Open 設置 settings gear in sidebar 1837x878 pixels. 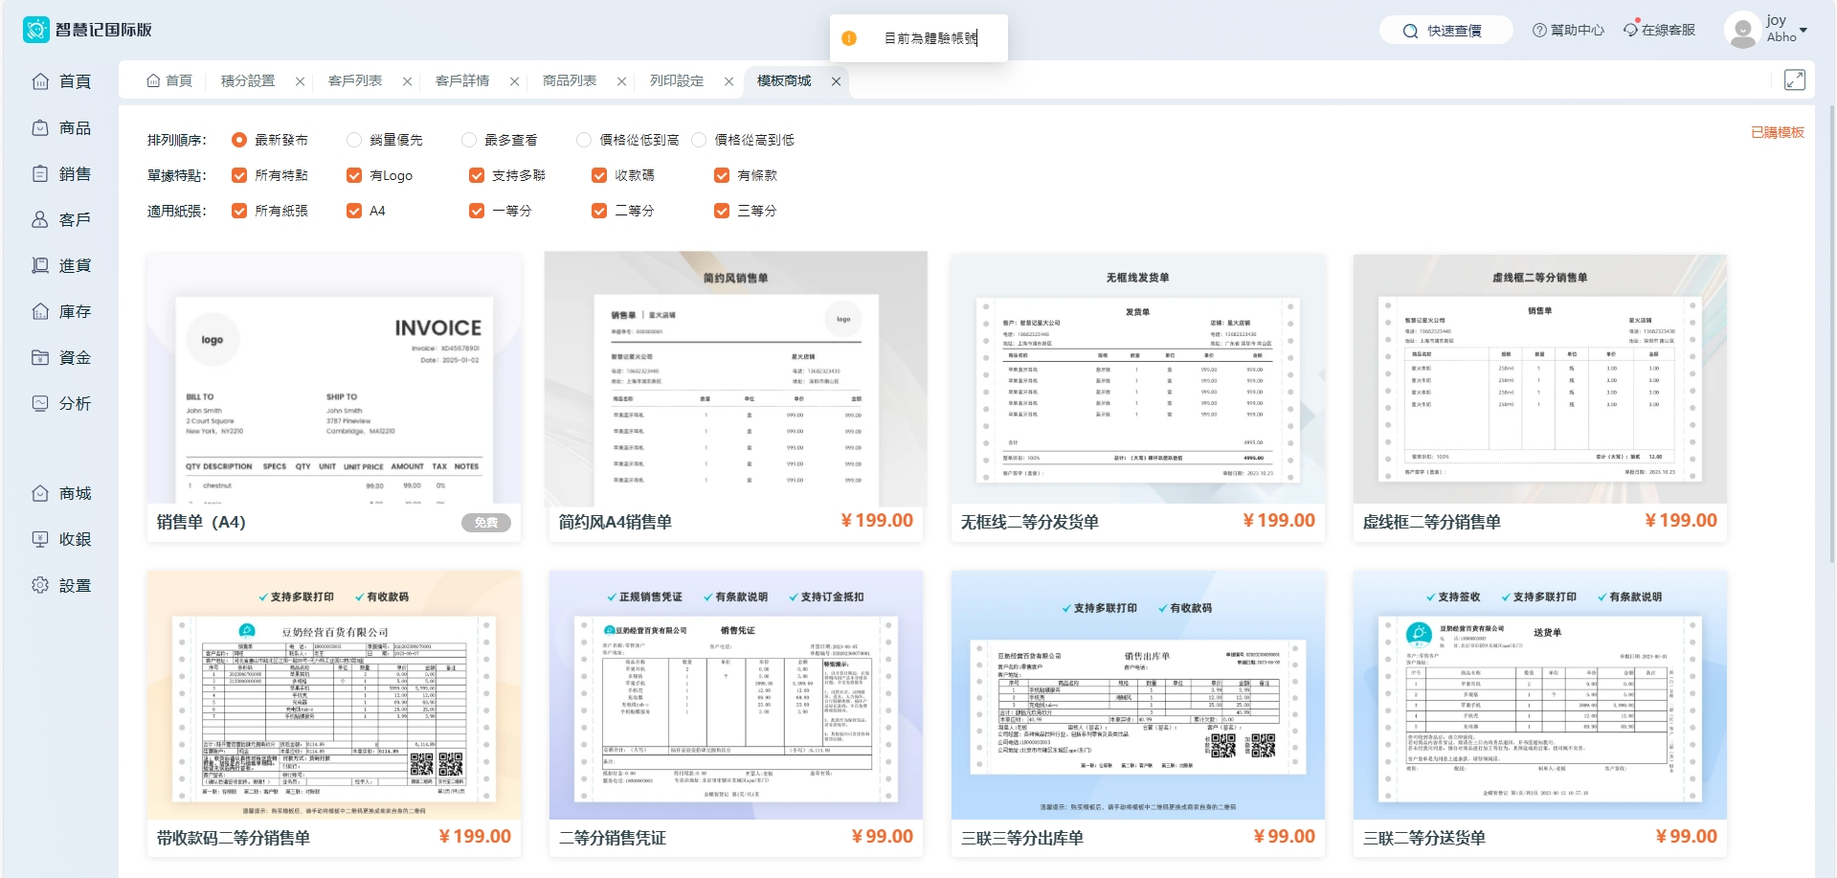coord(40,585)
